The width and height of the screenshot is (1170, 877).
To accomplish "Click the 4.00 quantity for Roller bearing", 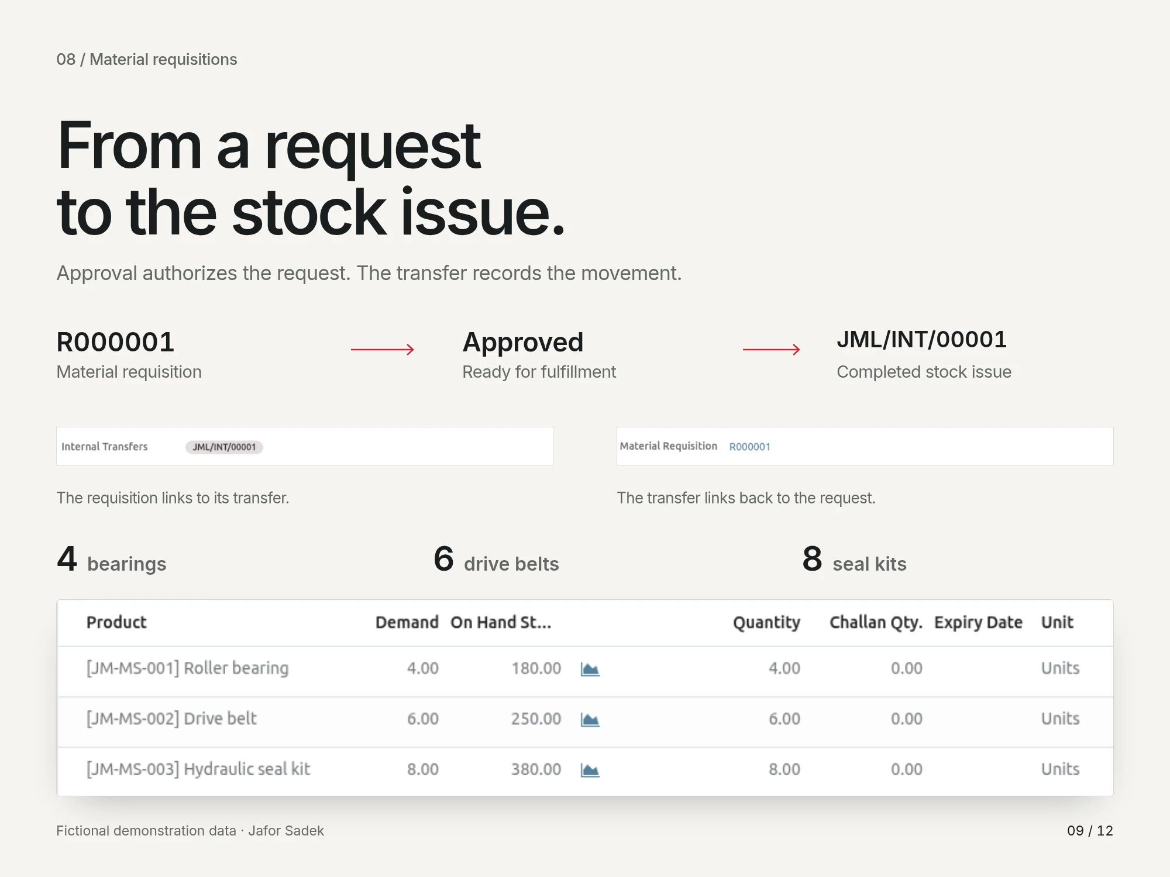I will (784, 668).
